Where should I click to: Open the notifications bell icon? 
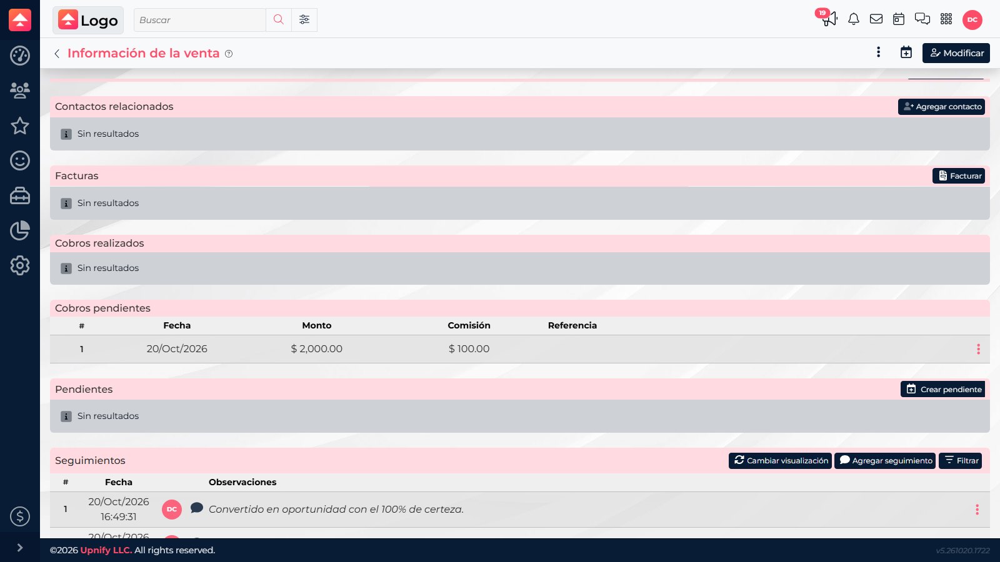click(x=854, y=19)
